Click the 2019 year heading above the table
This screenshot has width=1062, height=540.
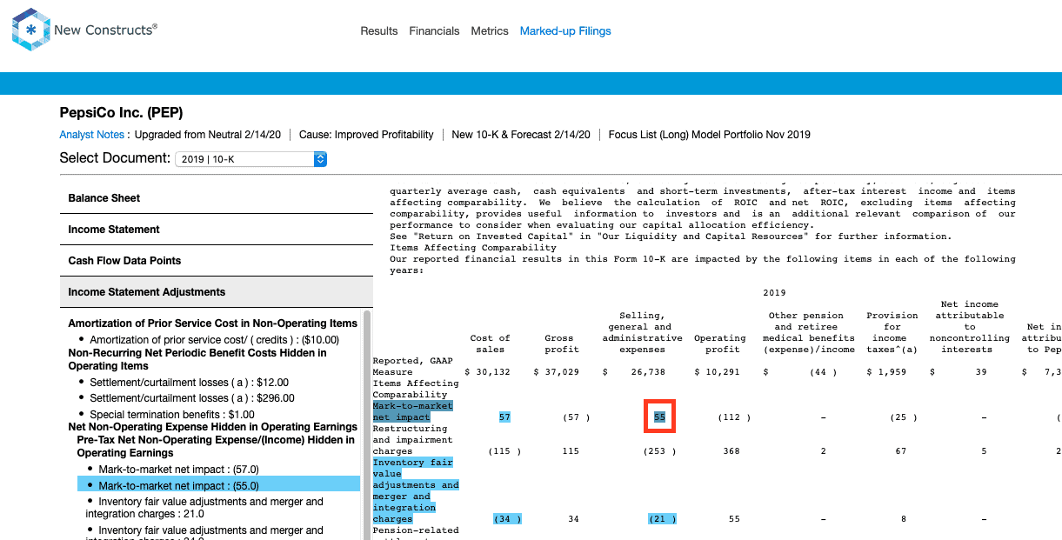[x=774, y=293]
